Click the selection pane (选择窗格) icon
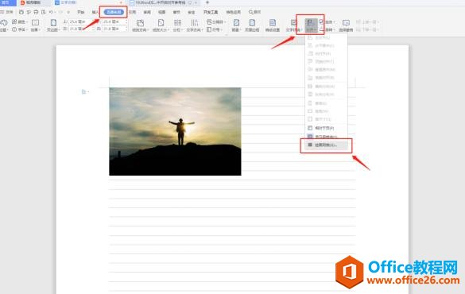Image resolution: width=465 pixels, height=294 pixels. click(x=346, y=25)
